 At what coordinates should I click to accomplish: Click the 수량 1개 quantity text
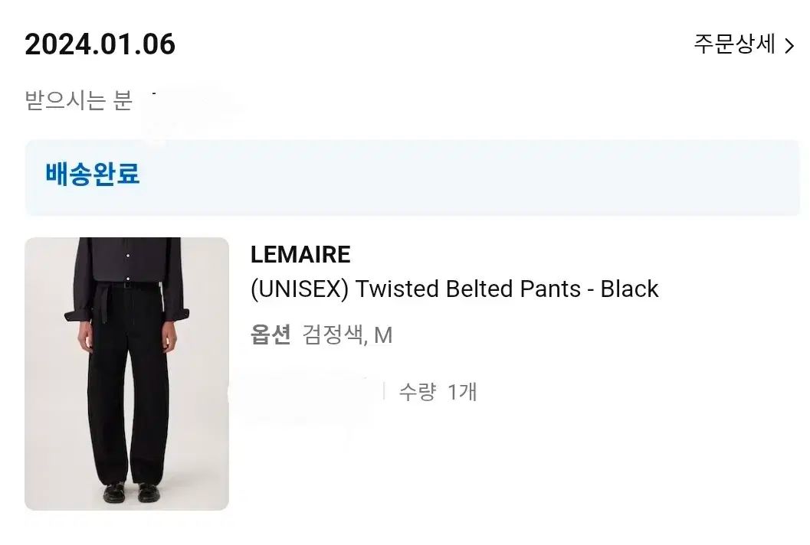point(438,392)
